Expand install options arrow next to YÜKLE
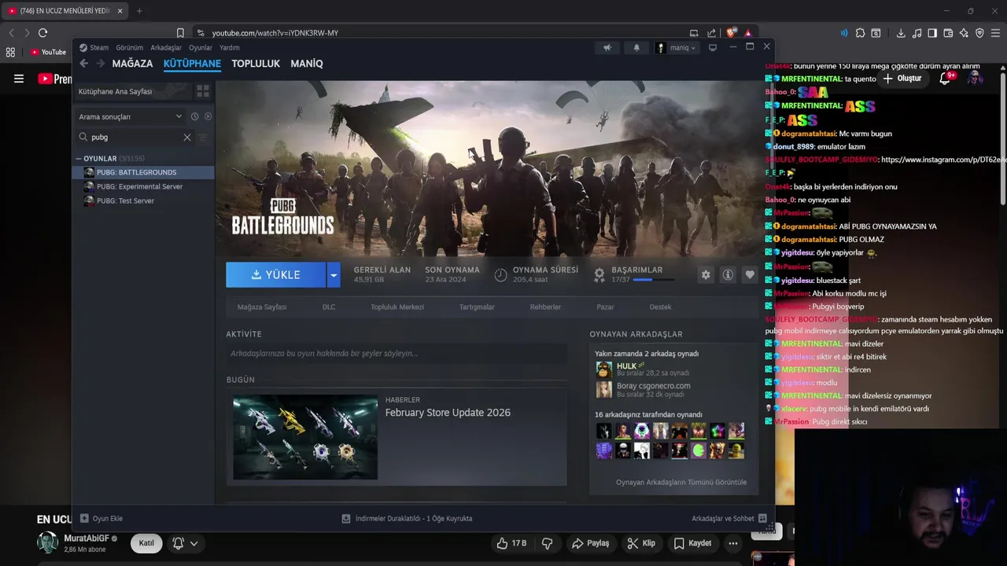 [334, 274]
